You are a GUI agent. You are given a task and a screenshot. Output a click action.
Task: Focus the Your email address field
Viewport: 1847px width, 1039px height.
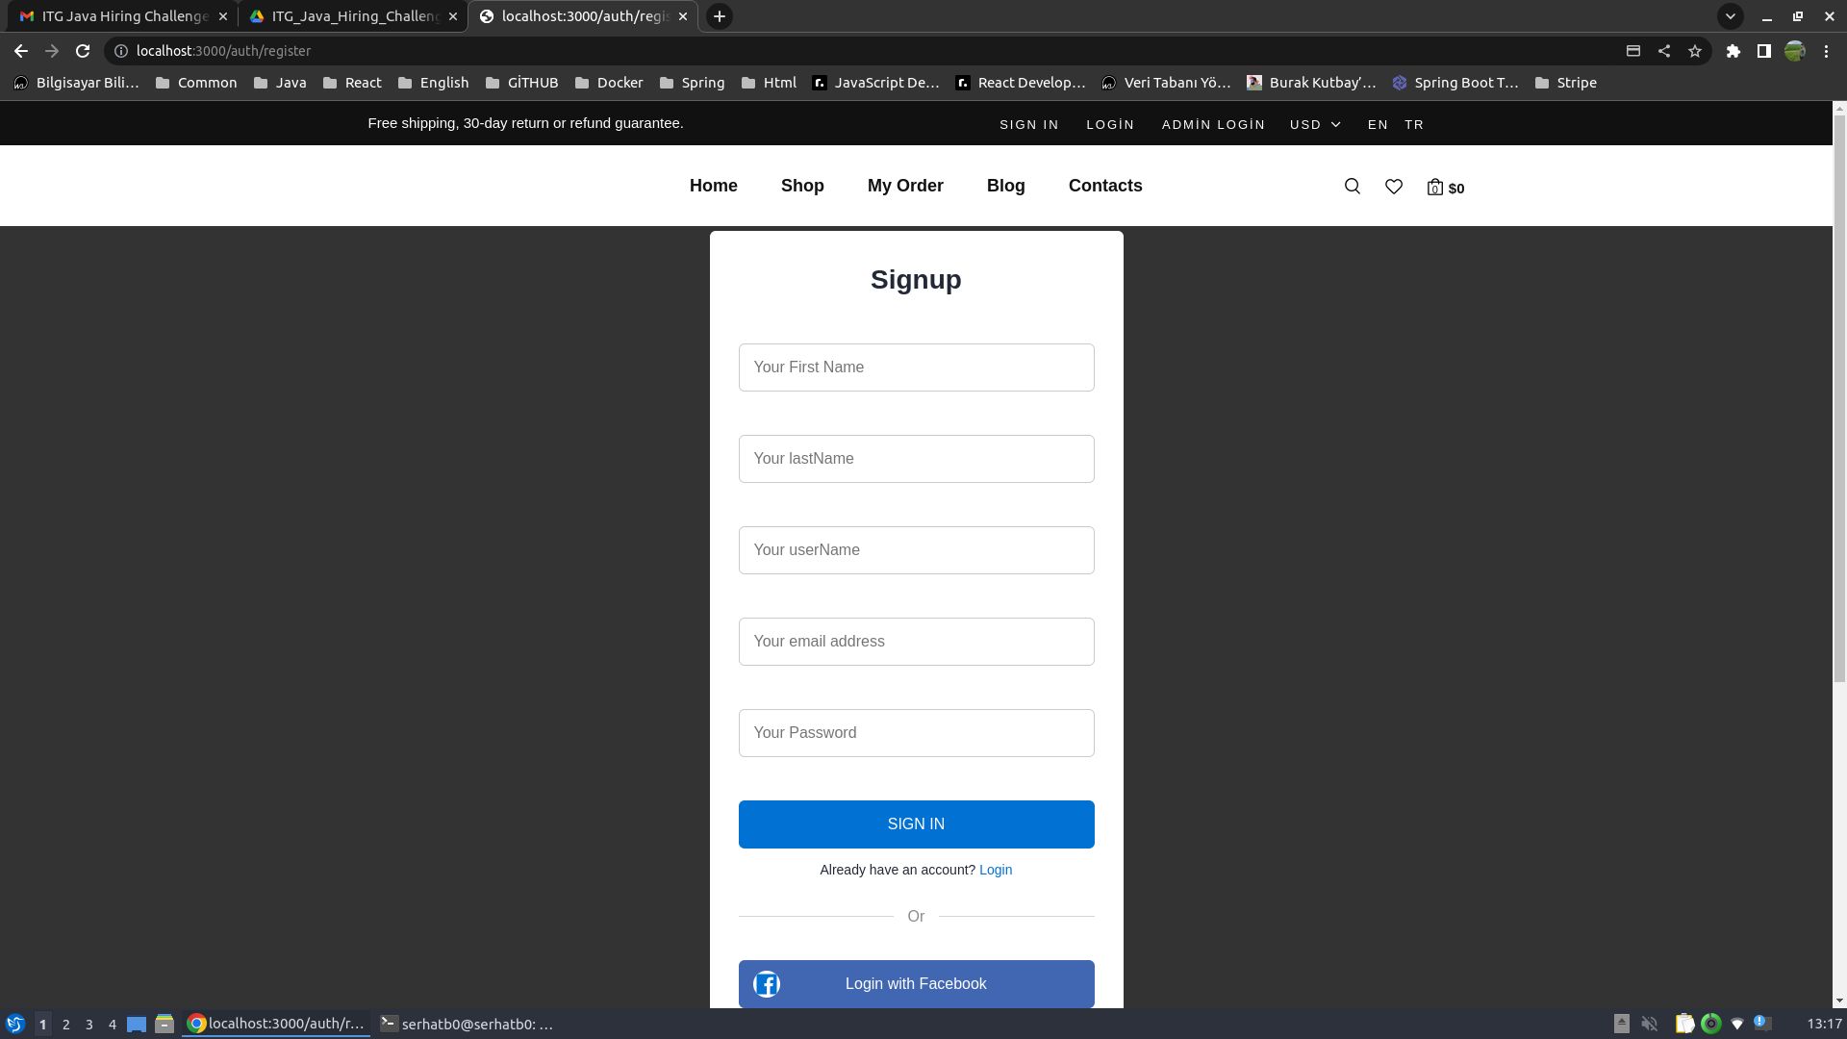click(x=916, y=642)
